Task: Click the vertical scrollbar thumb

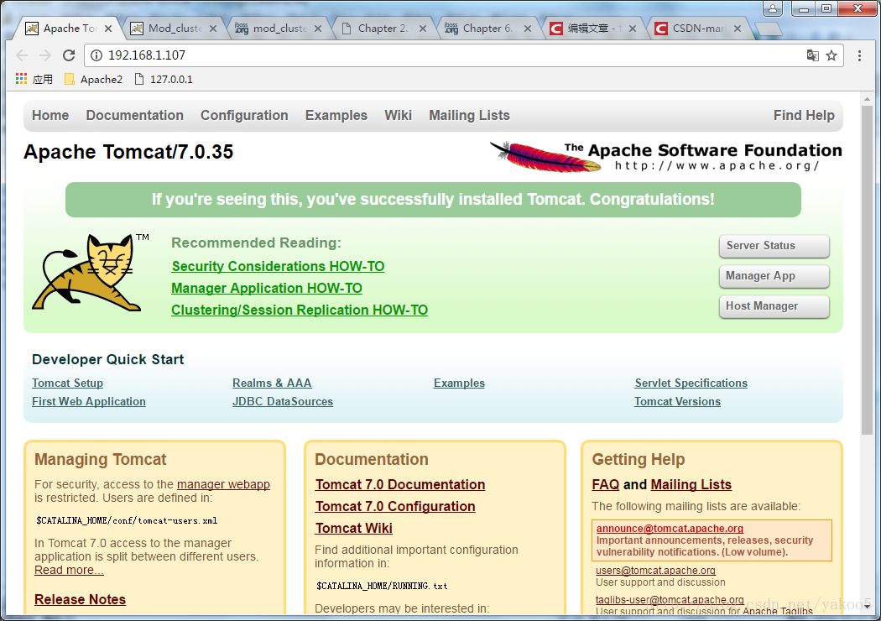Action: [x=867, y=271]
